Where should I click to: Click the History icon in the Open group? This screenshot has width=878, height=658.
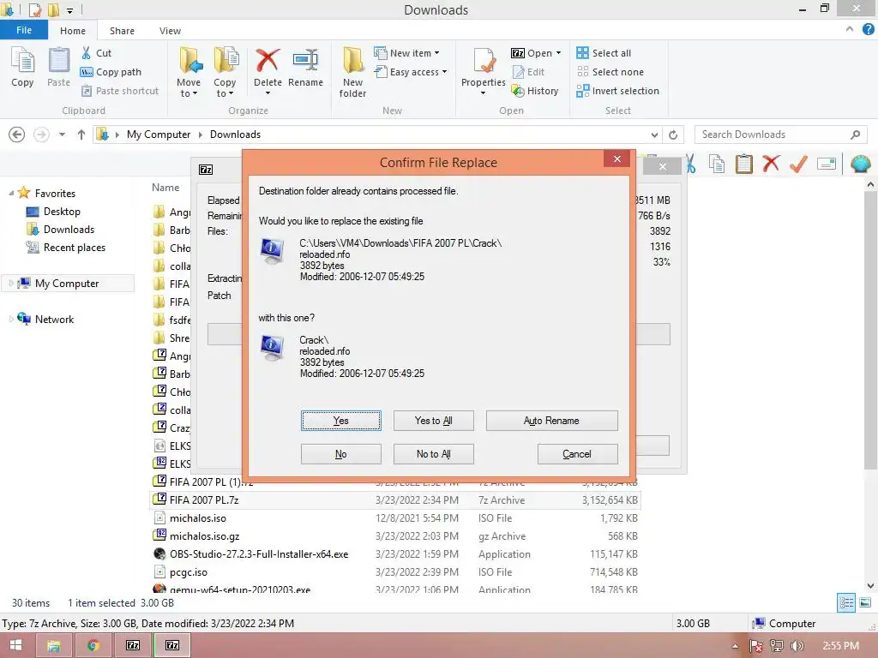click(x=518, y=91)
